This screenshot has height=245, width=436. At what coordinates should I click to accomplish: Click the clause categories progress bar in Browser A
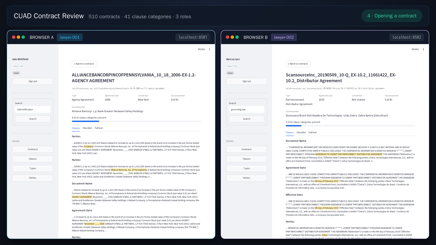pos(137,121)
